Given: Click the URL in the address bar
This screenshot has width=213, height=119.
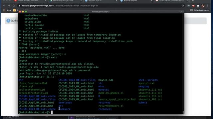Looking at the screenshot, I should point(60,6).
